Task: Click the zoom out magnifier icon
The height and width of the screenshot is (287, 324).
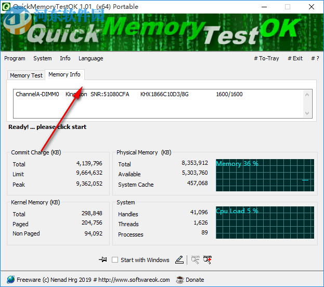Action: 195,259
